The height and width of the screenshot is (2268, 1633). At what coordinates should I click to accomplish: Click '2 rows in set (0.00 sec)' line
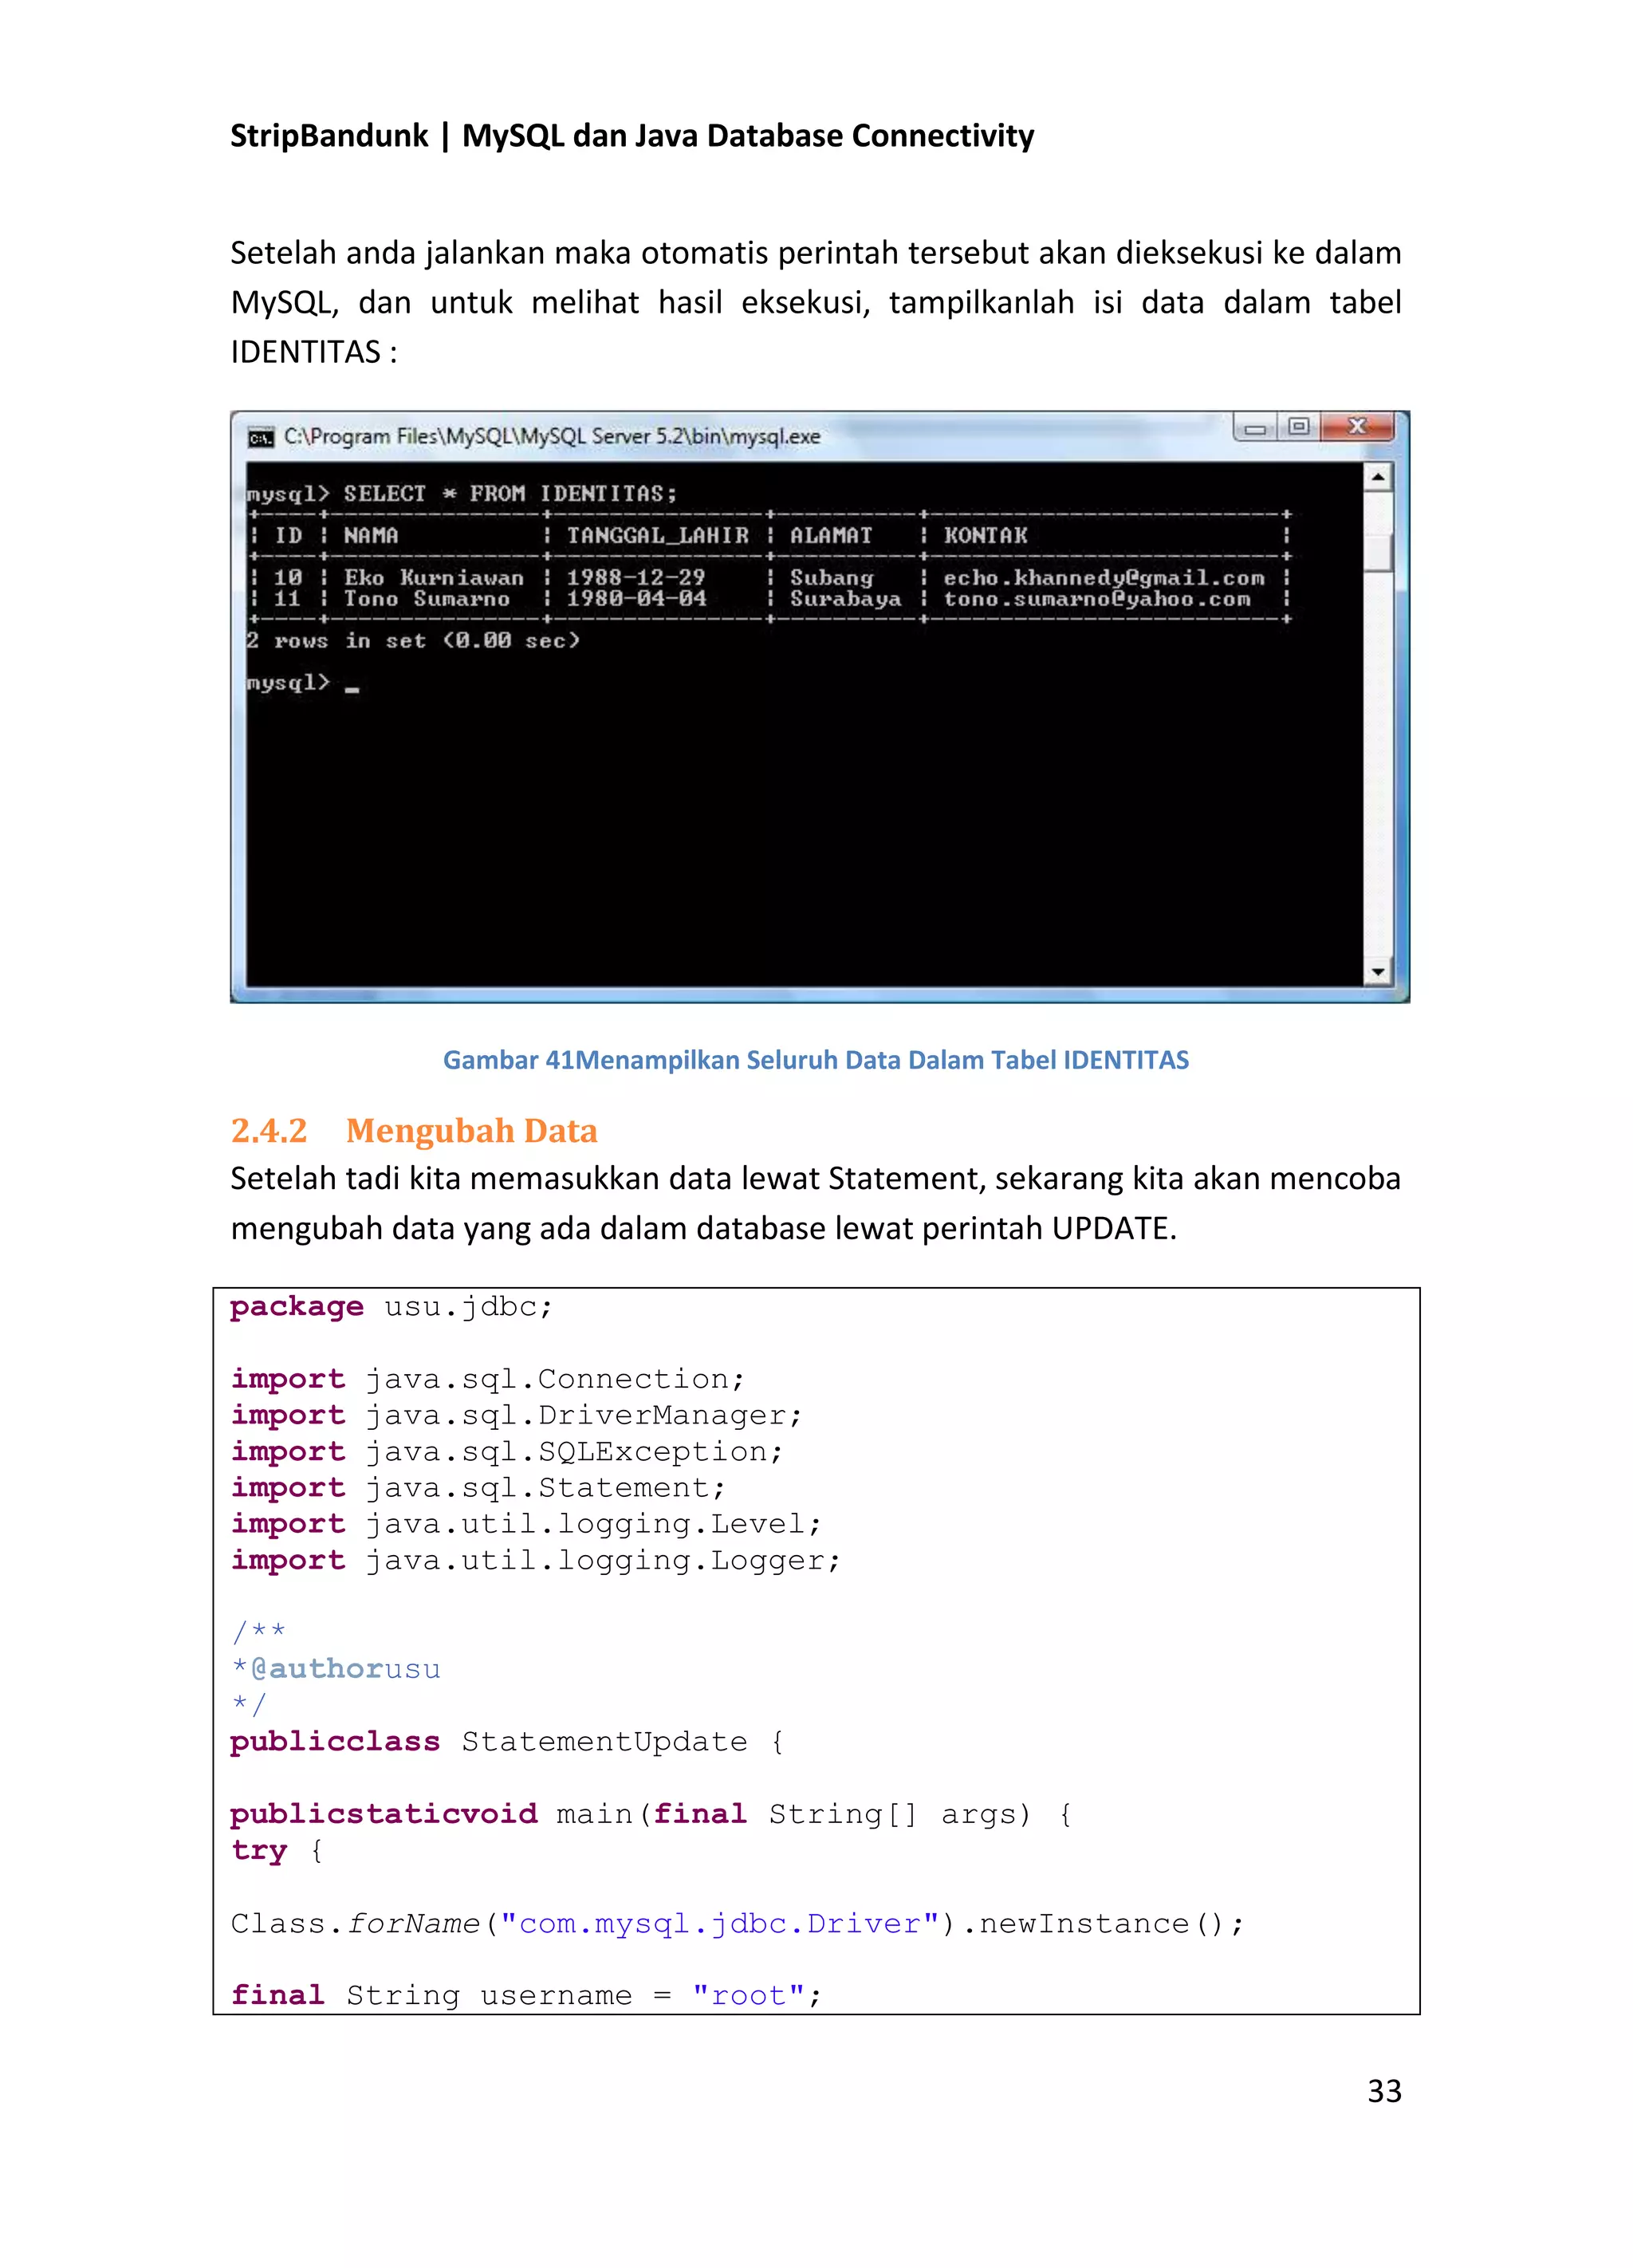click(413, 640)
